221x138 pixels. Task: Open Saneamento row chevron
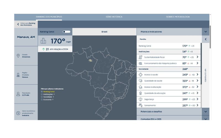pyautogui.click(x=198, y=105)
